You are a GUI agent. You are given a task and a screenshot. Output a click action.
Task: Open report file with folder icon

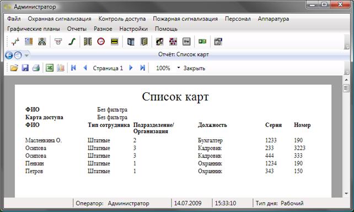14,68
